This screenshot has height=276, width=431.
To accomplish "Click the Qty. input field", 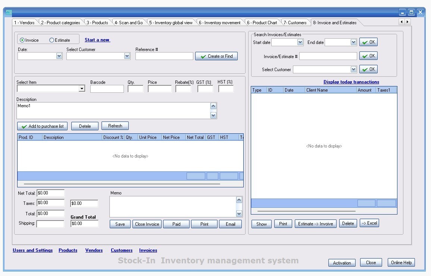I will 135,89.
